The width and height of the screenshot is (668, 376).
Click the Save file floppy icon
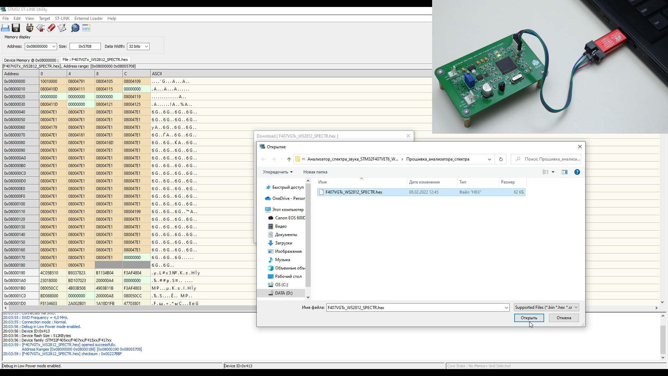click(x=16, y=28)
